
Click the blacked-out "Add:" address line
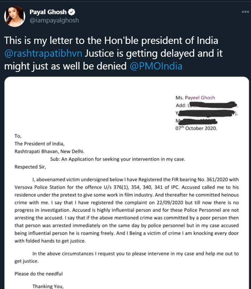coord(206,105)
